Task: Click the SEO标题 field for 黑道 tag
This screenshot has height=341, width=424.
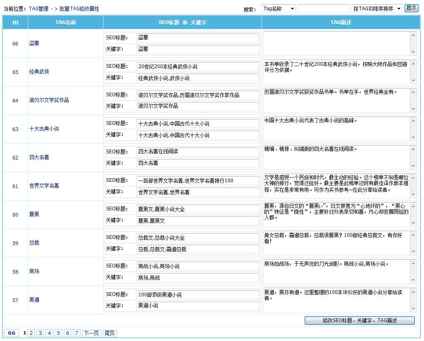Action: [x=198, y=295]
